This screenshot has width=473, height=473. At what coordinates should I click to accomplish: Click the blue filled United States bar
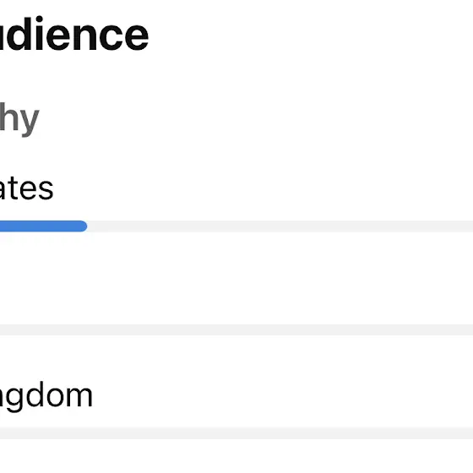(x=43, y=226)
